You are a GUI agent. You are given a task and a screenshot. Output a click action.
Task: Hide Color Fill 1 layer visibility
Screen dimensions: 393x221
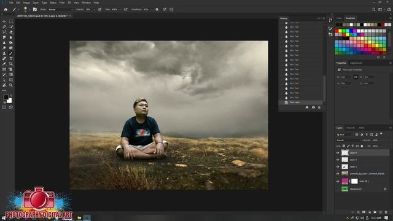338,181
